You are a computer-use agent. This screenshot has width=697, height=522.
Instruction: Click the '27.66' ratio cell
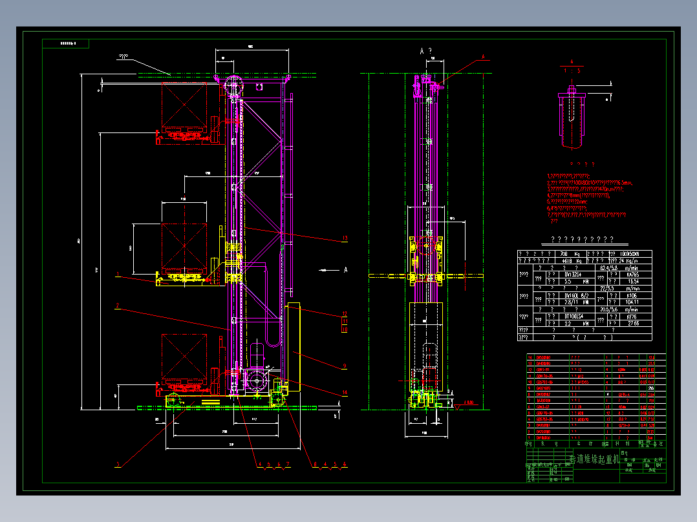(635, 324)
